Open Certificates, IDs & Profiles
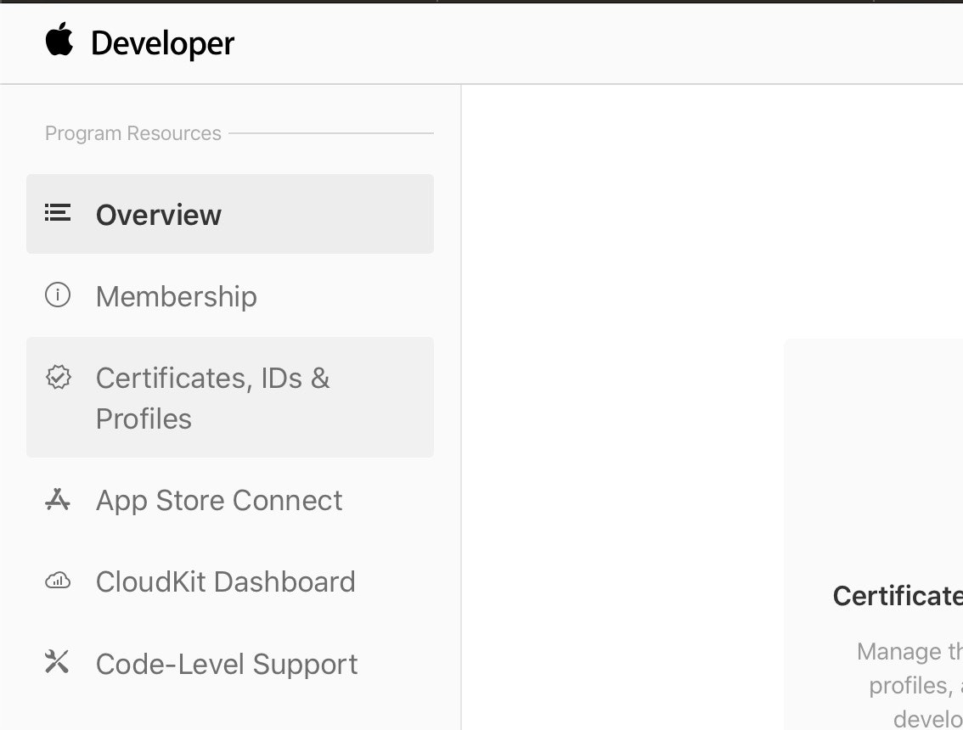This screenshot has width=963, height=730. [229, 397]
